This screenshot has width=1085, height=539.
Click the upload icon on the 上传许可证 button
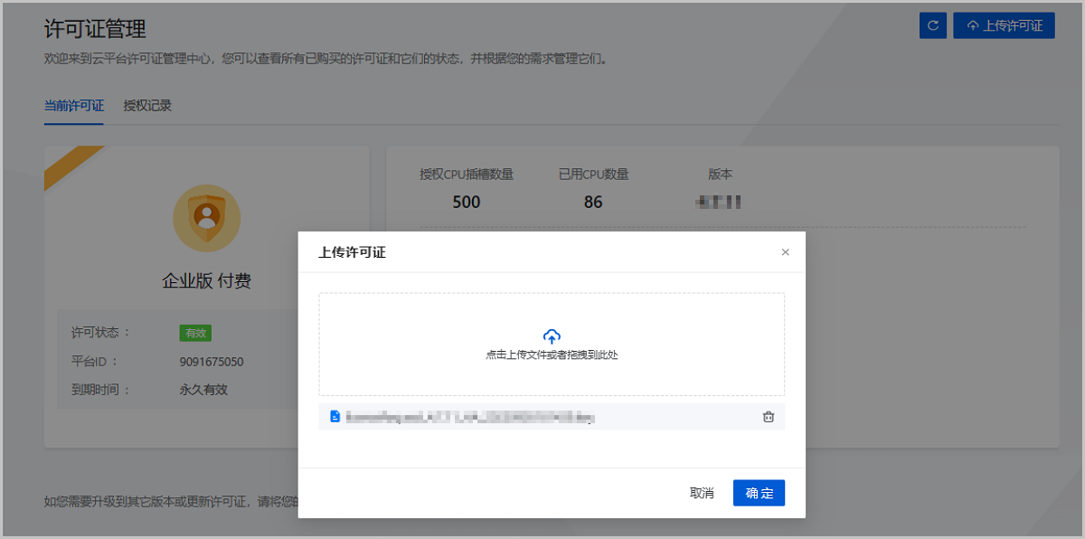click(x=973, y=24)
